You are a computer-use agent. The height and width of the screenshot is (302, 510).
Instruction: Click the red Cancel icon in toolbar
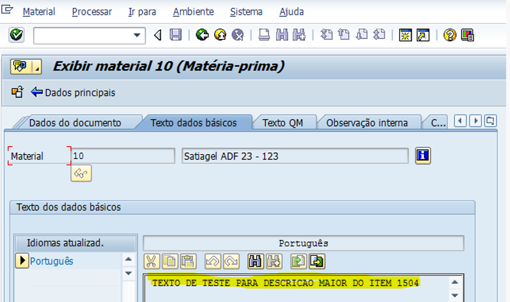click(238, 35)
